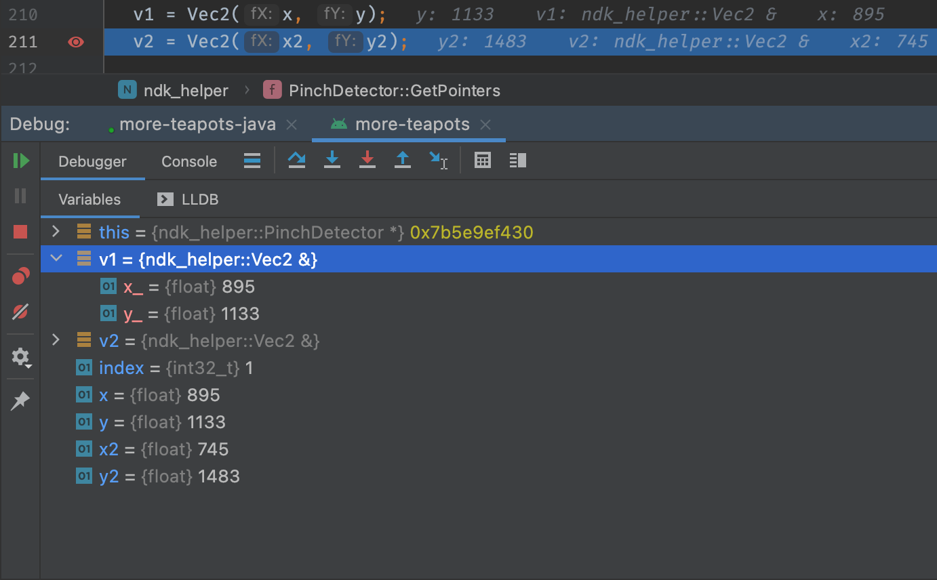The image size is (937, 580).
Task: Expand the 'this' PinchDetector variable node
Action: tap(56, 232)
